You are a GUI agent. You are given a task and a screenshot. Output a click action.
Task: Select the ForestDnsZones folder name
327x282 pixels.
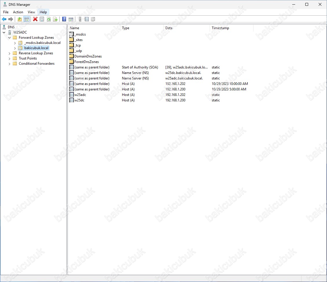coord(87,62)
